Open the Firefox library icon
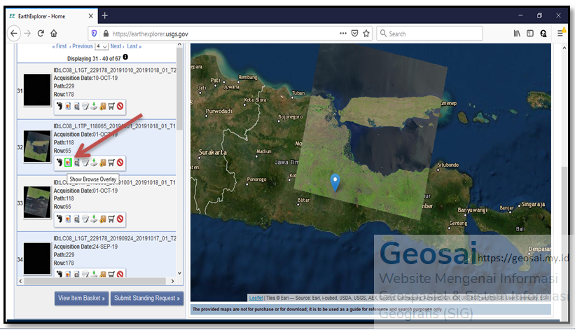 coord(517,34)
